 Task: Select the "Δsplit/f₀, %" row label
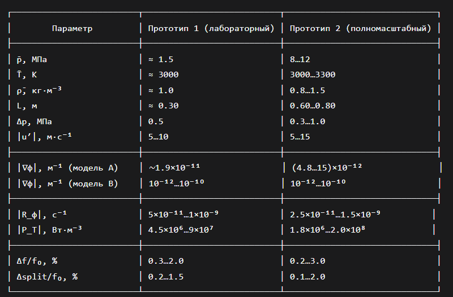pyautogui.click(x=48, y=276)
